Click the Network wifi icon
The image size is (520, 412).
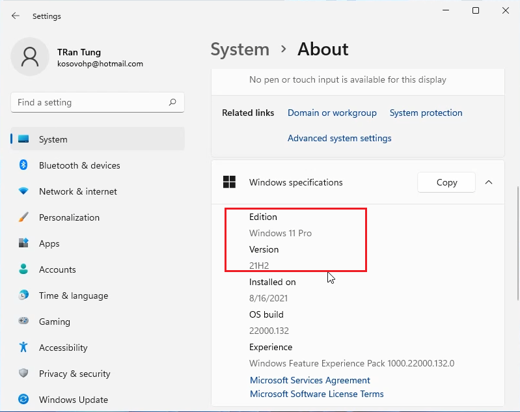tap(23, 191)
